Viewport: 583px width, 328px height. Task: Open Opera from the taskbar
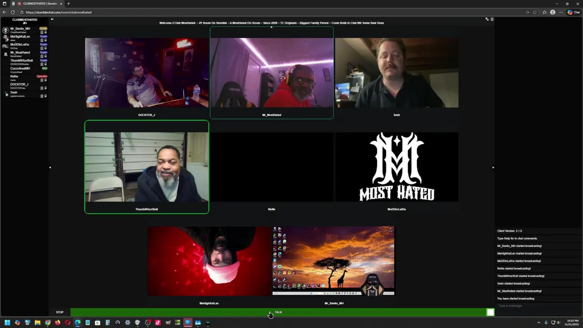(x=67, y=323)
